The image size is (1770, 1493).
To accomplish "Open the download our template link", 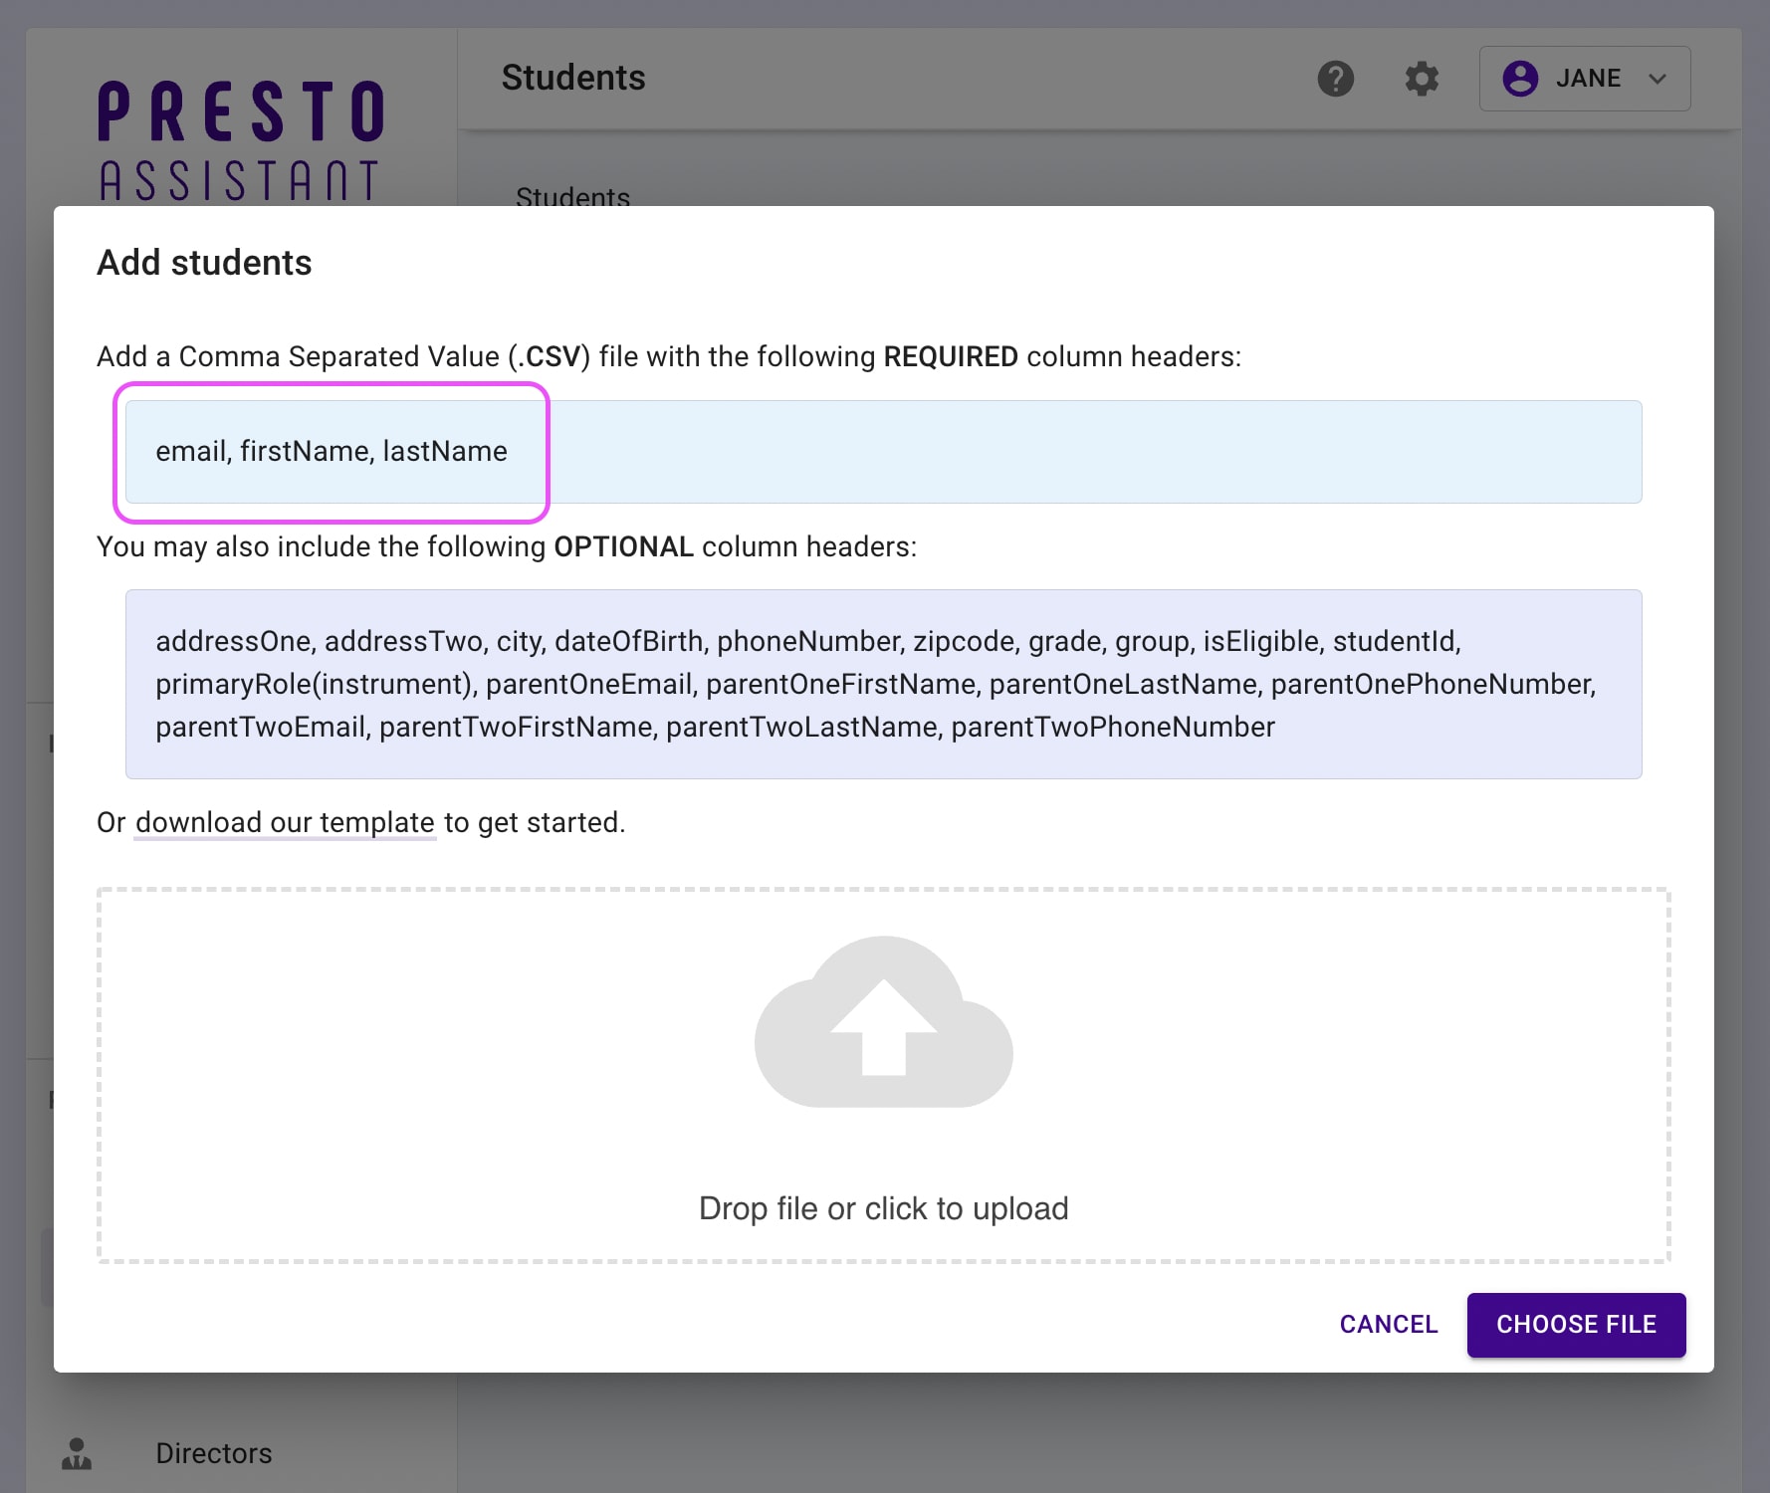I will [285, 823].
